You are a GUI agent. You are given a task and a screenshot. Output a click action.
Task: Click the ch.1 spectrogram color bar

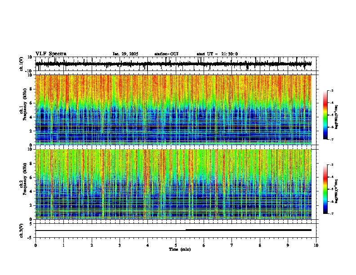click(x=325, y=115)
